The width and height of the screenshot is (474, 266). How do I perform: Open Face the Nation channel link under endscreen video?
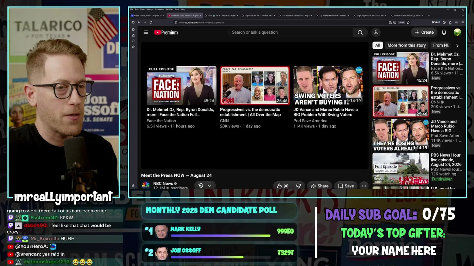(161, 121)
